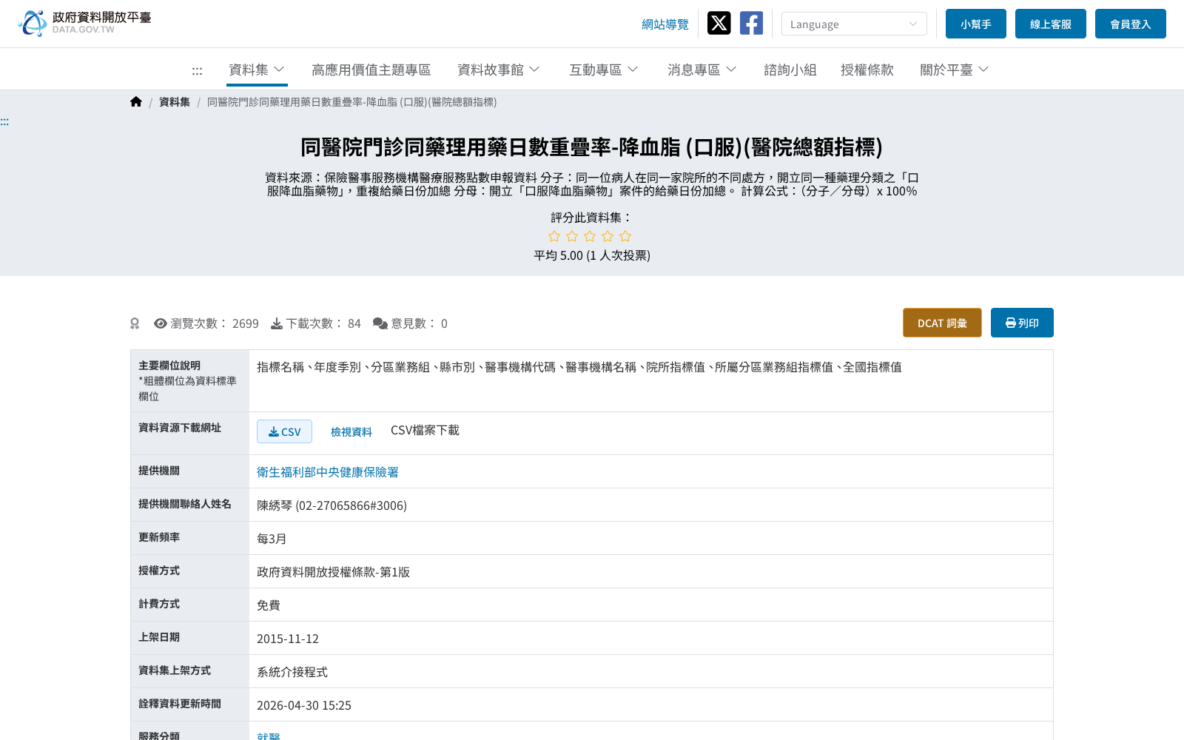The height and width of the screenshot is (740, 1184).
Task: Go to home via breadcrumb house icon
Action: (136, 102)
